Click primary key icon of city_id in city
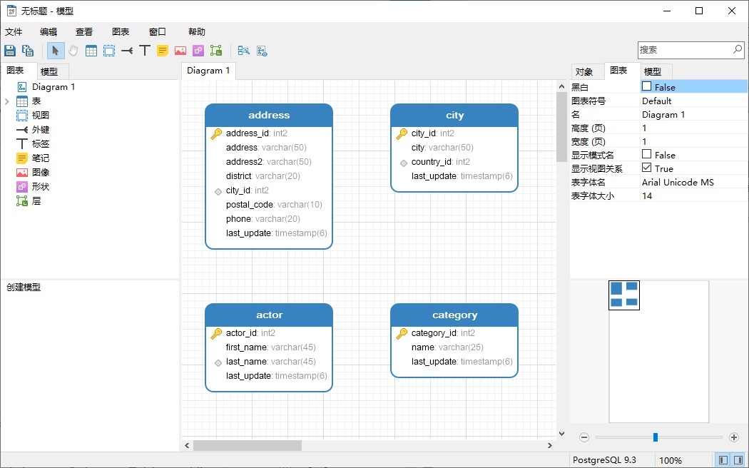Screen dimensions: 749x468 pos(402,133)
